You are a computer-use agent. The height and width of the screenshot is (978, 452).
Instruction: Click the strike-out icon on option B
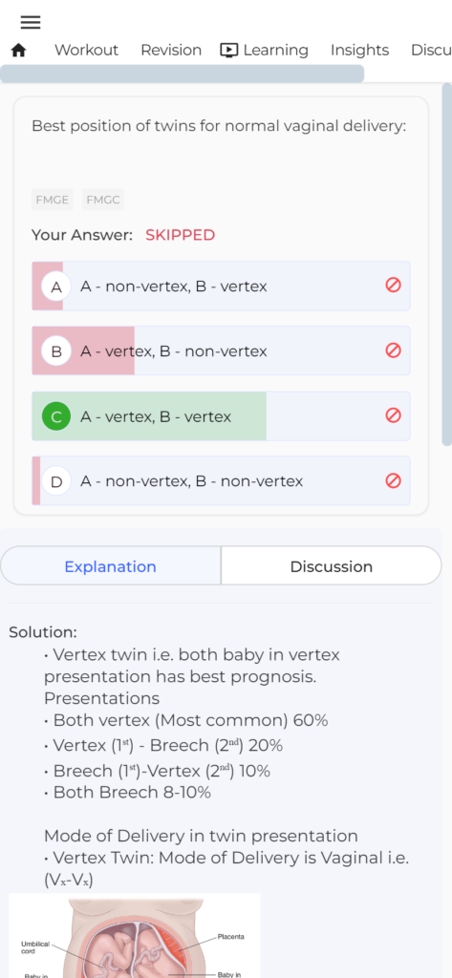[393, 350]
